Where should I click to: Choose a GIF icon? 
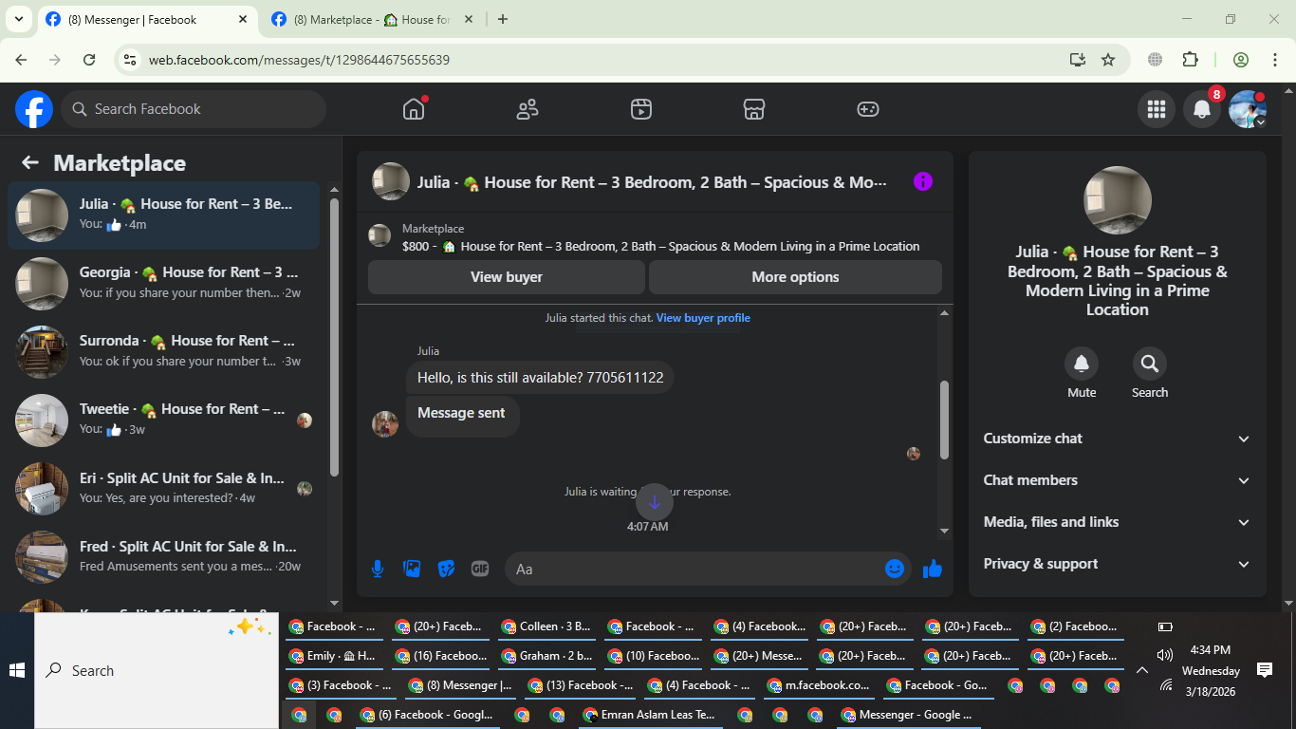click(x=480, y=569)
